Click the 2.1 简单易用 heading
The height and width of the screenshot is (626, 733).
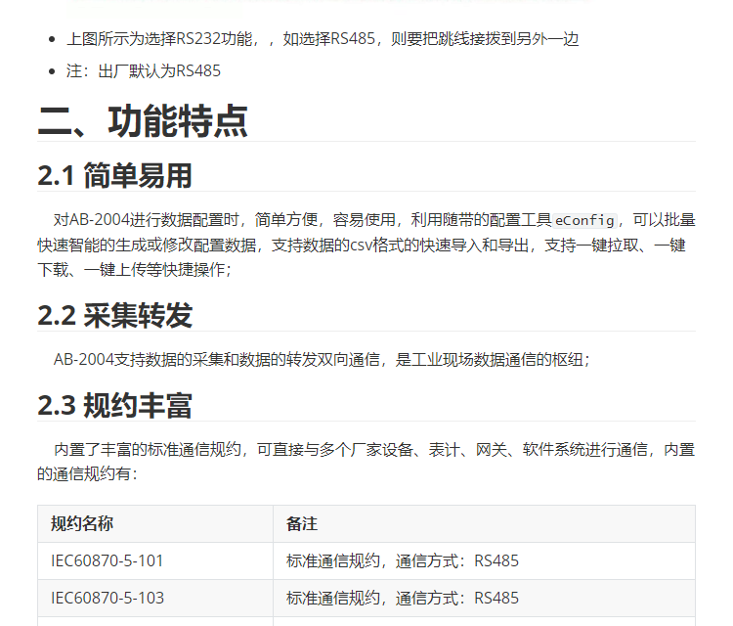tap(114, 176)
